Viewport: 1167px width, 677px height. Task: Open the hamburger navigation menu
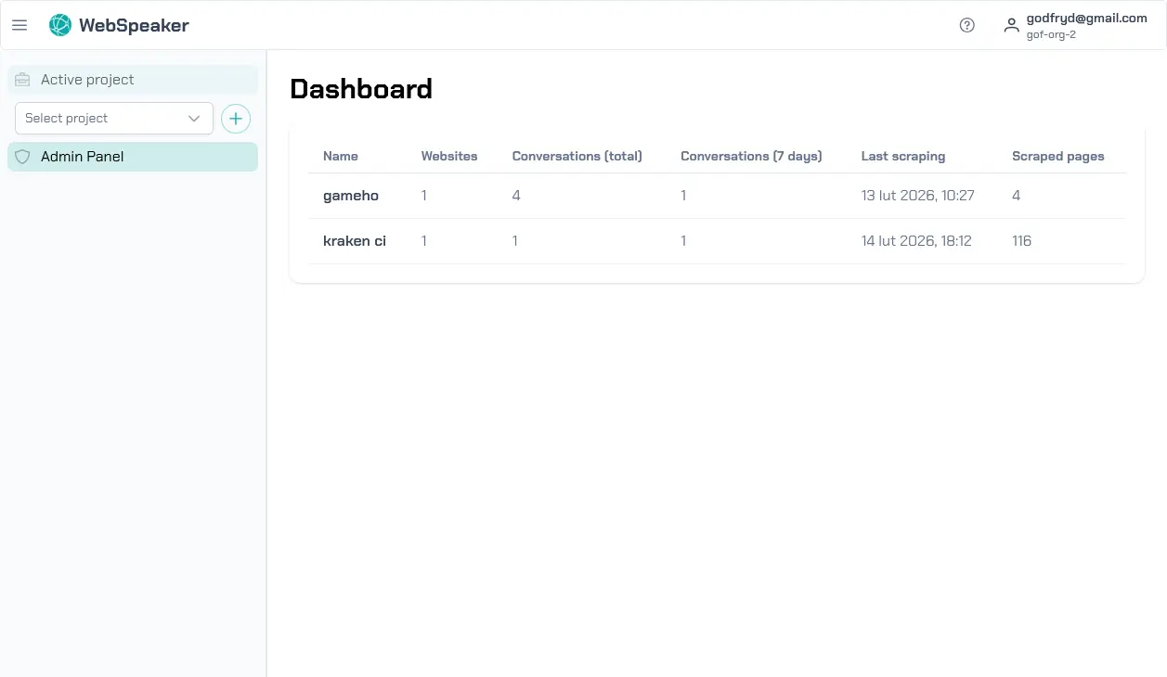[19, 25]
